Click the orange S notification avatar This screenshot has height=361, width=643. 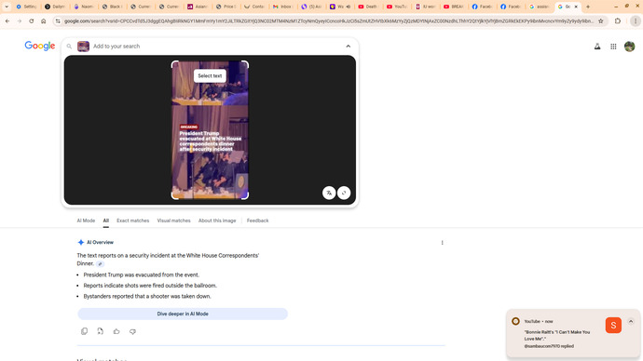[613, 325]
